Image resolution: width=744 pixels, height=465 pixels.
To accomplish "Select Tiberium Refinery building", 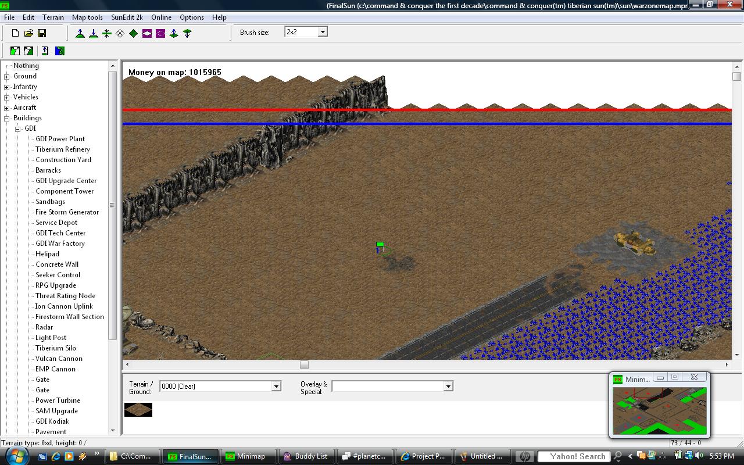I will (x=63, y=149).
